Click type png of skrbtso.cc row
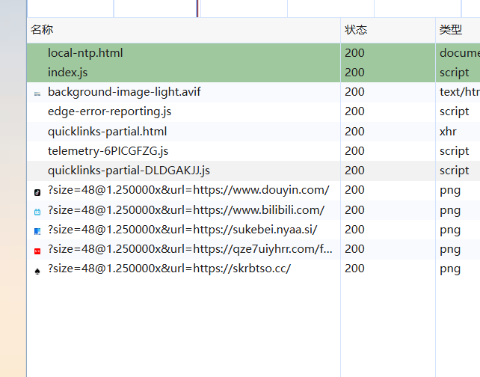Screen dimensions: 480x377 pos(450,269)
